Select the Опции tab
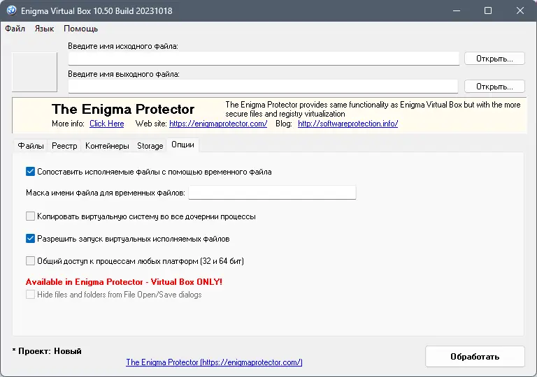The image size is (537, 377). 183,145
